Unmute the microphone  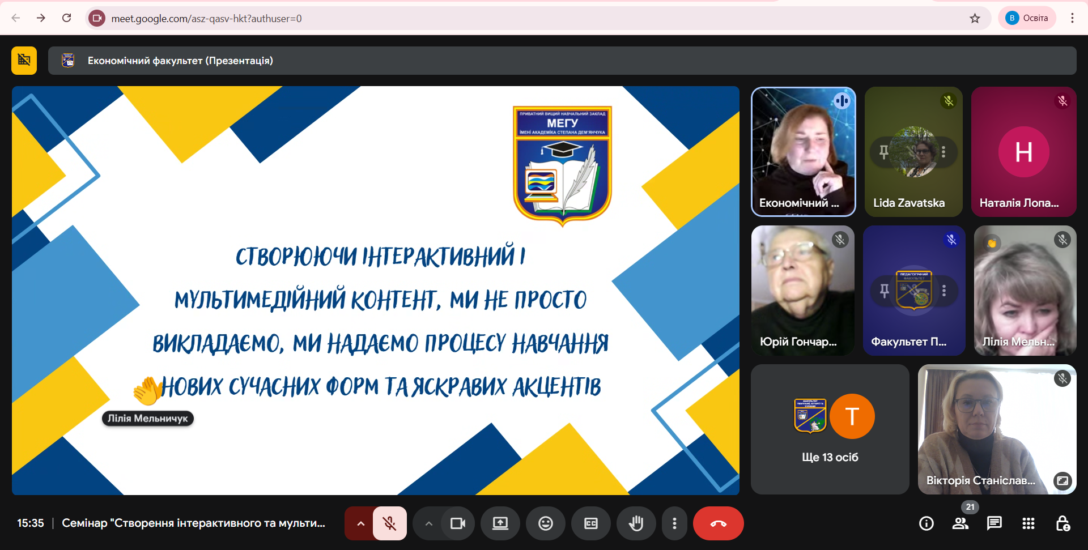click(x=389, y=523)
